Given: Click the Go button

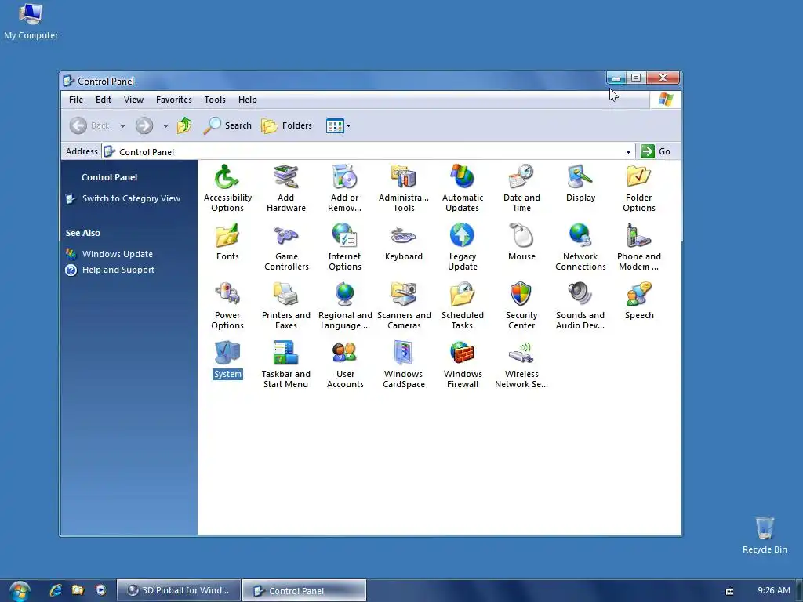Looking at the screenshot, I should (656, 151).
